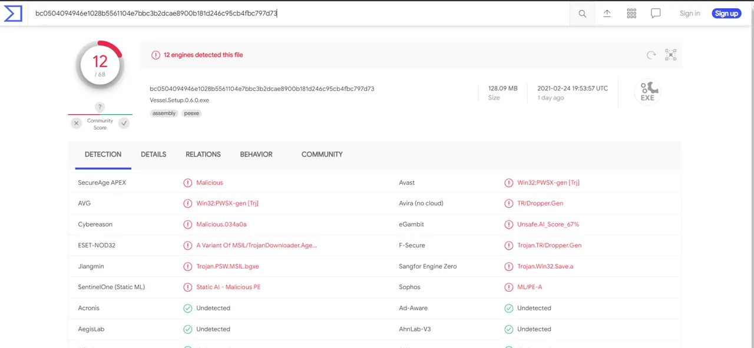Click the ML/PE-A Sophos result
Viewport: 754px width, 348px height.
(530, 287)
